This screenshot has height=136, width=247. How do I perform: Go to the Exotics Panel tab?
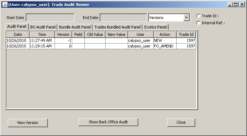pos(156,27)
